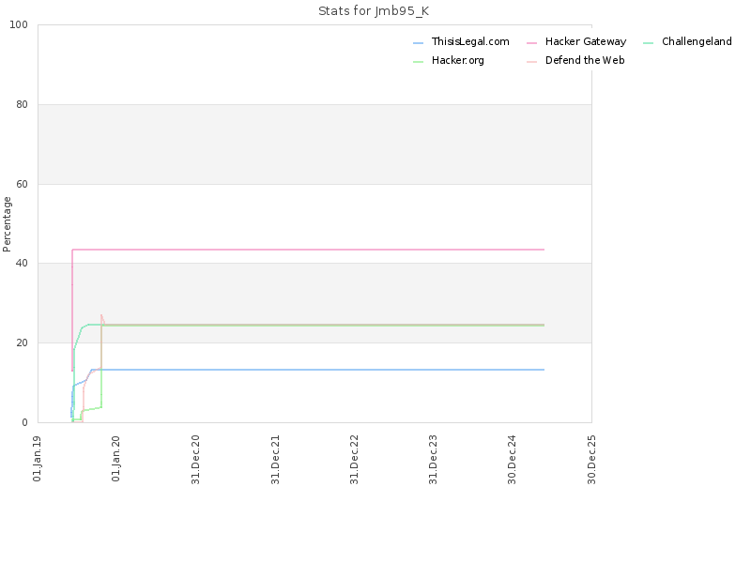
Task: Select the pink Hacker Gateway line
Action: click(307, 250)
